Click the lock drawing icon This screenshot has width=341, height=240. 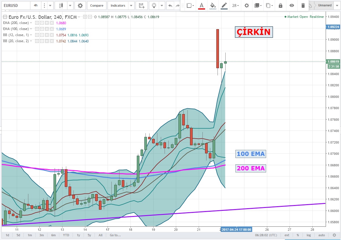coord(280,5)
